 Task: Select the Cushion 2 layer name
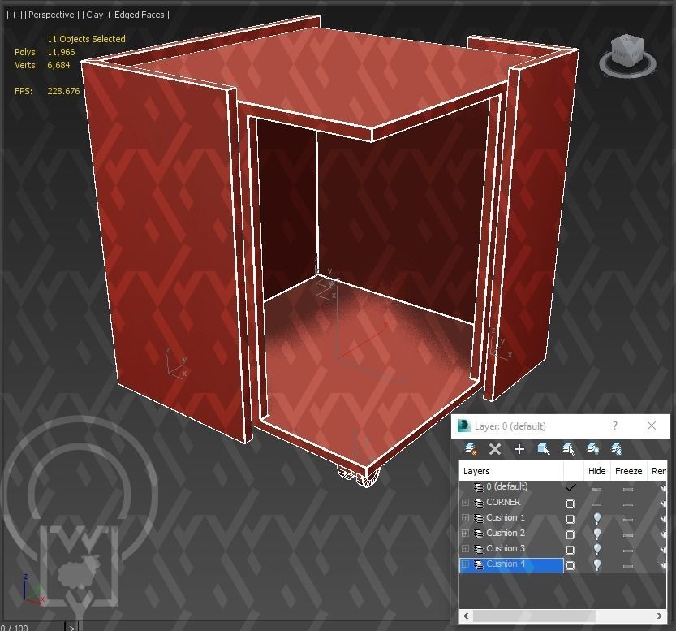click(506, 533)
